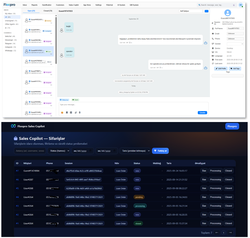Select the Open (23) conversations tab
The image size is (250, 238).
[31, 11]
